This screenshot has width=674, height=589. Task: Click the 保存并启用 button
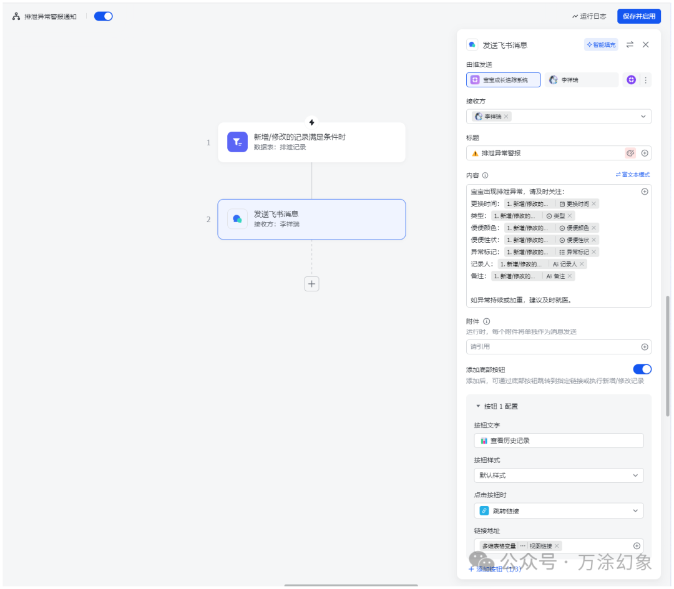click(639, 16)
